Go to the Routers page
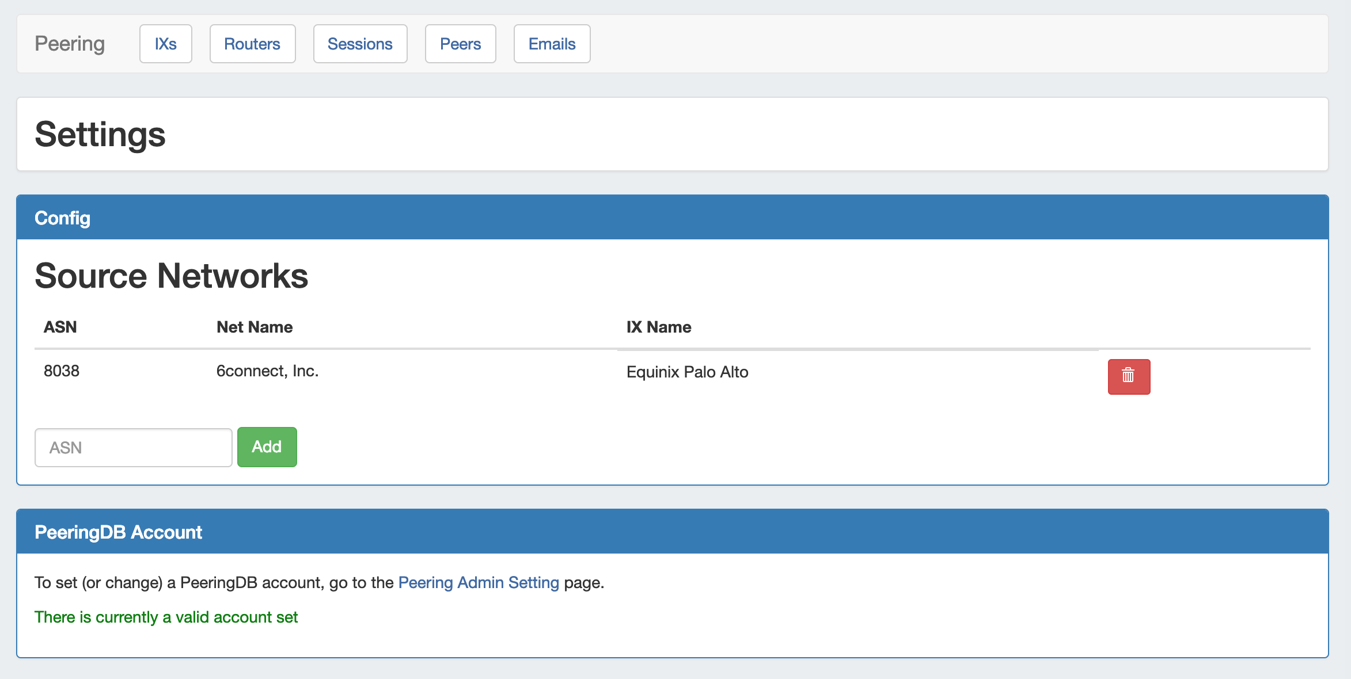This screenshot has height=679, width=1351. (x=252, y=44)
